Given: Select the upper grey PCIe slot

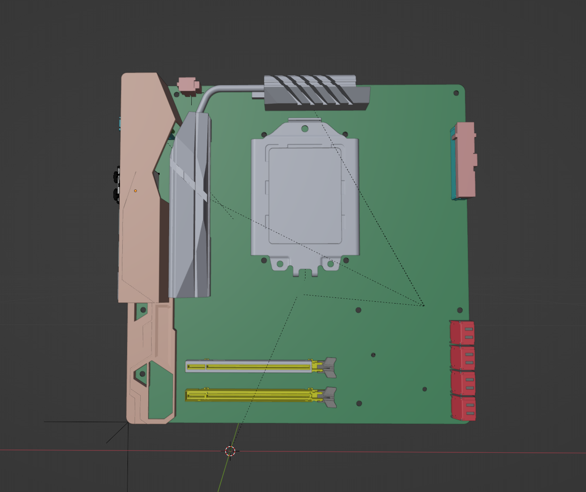Looking at the screenshot, I should click(250, 366).
